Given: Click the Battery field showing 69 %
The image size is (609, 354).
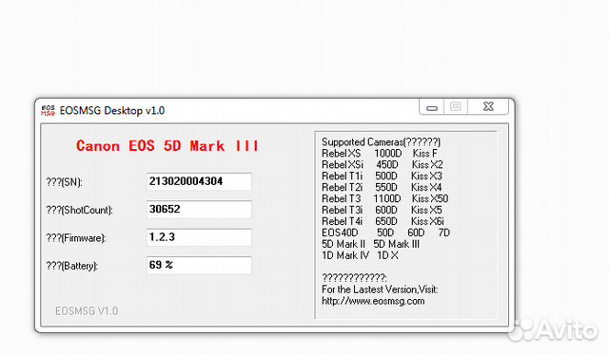Looking at the screenshot, I should coord(199,265).
